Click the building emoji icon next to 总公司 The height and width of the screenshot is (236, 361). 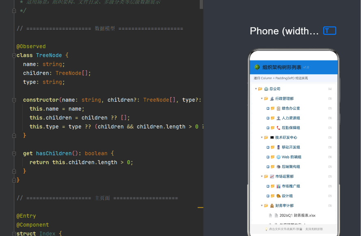click(x=266, y=89)
